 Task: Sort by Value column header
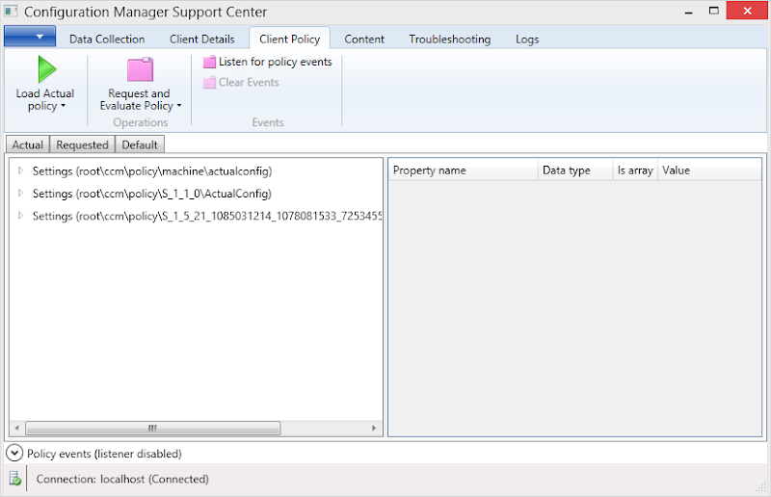(709, 170)
